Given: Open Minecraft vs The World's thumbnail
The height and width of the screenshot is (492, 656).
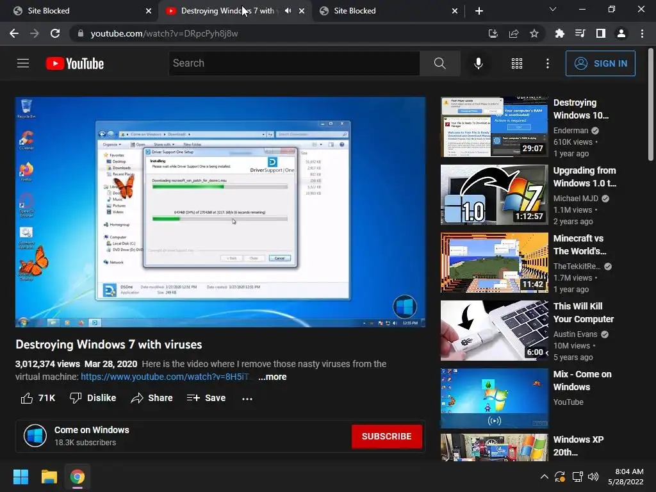Looking at the screenshot, I should [494, 263].
